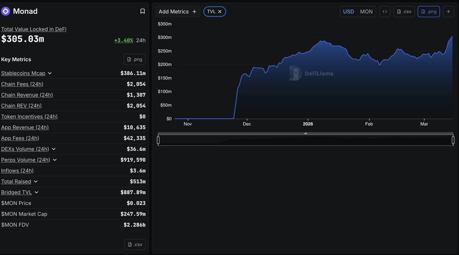Image resolution: width=459 pixels, height=255 pixels.
Task: Click the App Fees (24h) label
Action: click(x=20, y=138)
